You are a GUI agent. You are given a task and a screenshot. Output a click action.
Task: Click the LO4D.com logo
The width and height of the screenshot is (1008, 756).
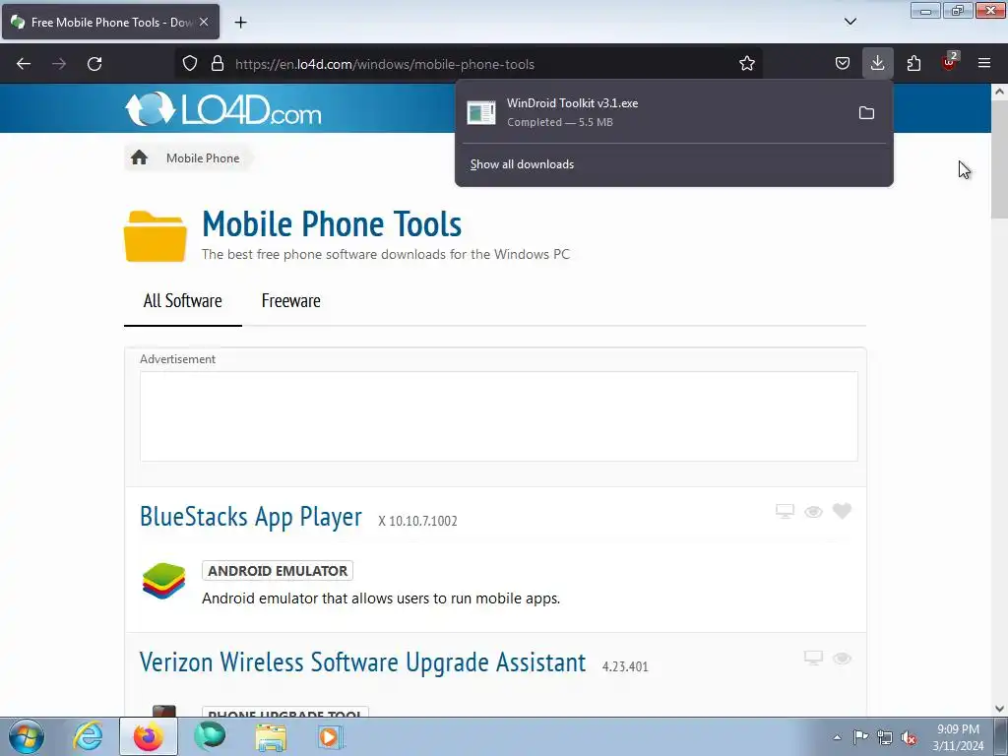click(x=222, y=108)
